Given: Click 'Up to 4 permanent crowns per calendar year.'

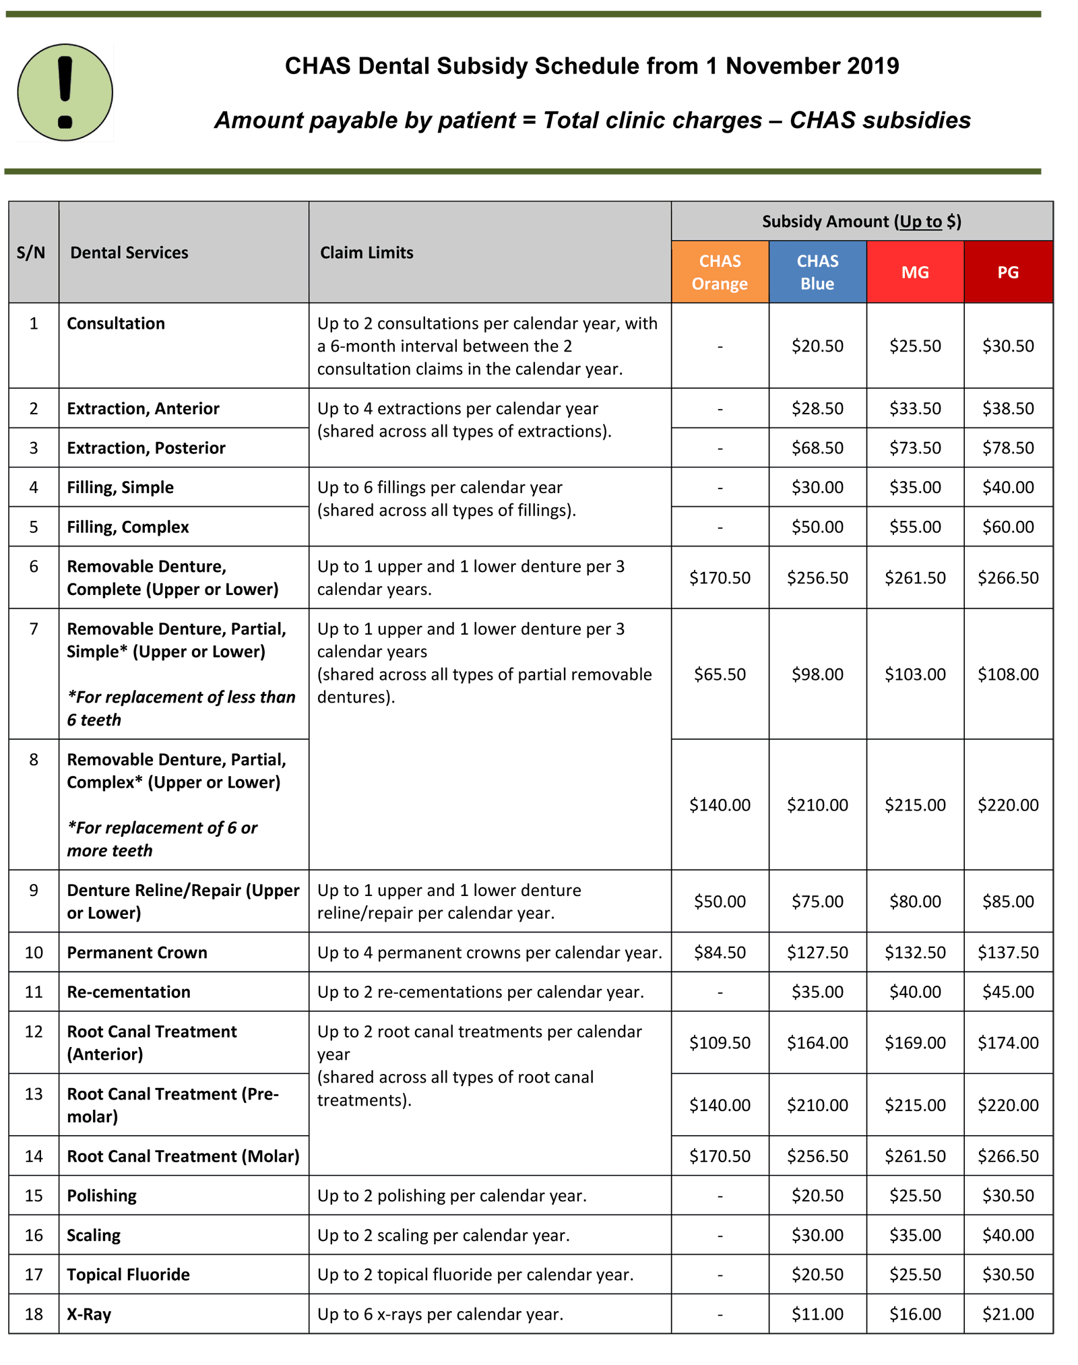Looking at the screenshot, I should 490,953.
